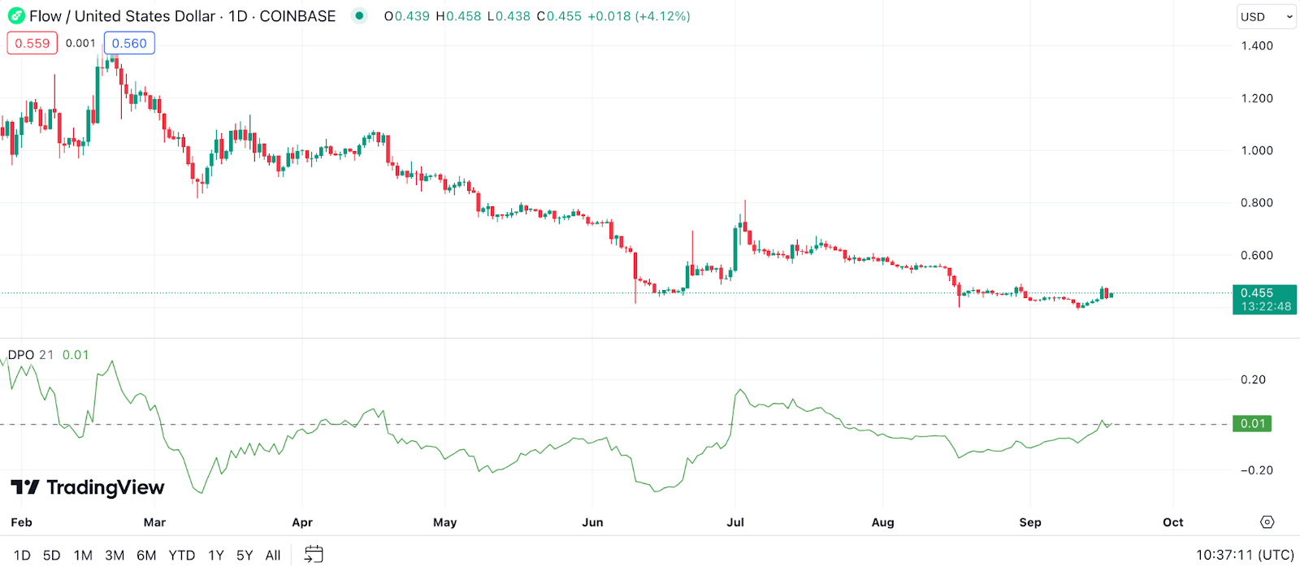The height and width of the screenshot is (571, 1300).
Task: Click the H0.458 high price value
Action: click(458, 16)
